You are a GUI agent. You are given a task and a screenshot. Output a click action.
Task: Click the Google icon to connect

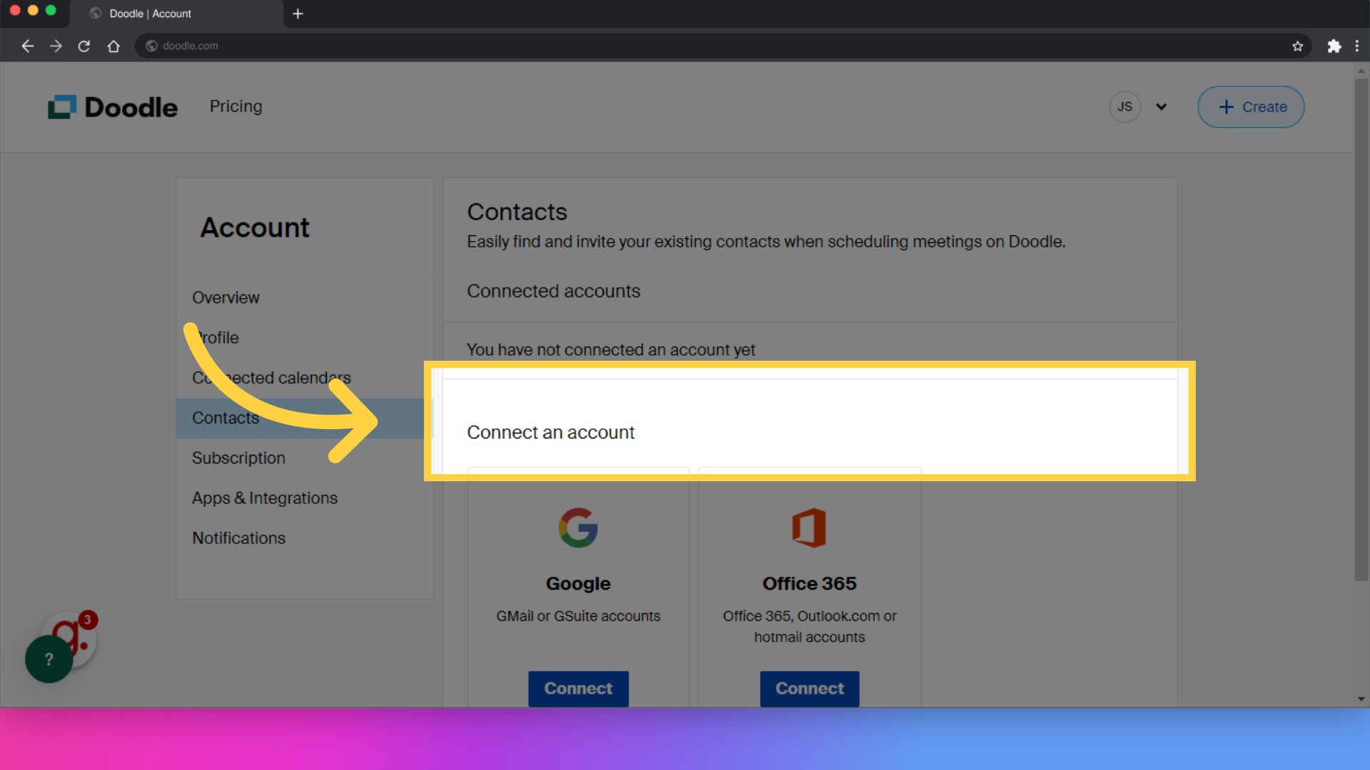(578, 528)
